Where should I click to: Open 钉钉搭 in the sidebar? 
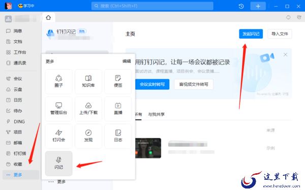[16, 153]
